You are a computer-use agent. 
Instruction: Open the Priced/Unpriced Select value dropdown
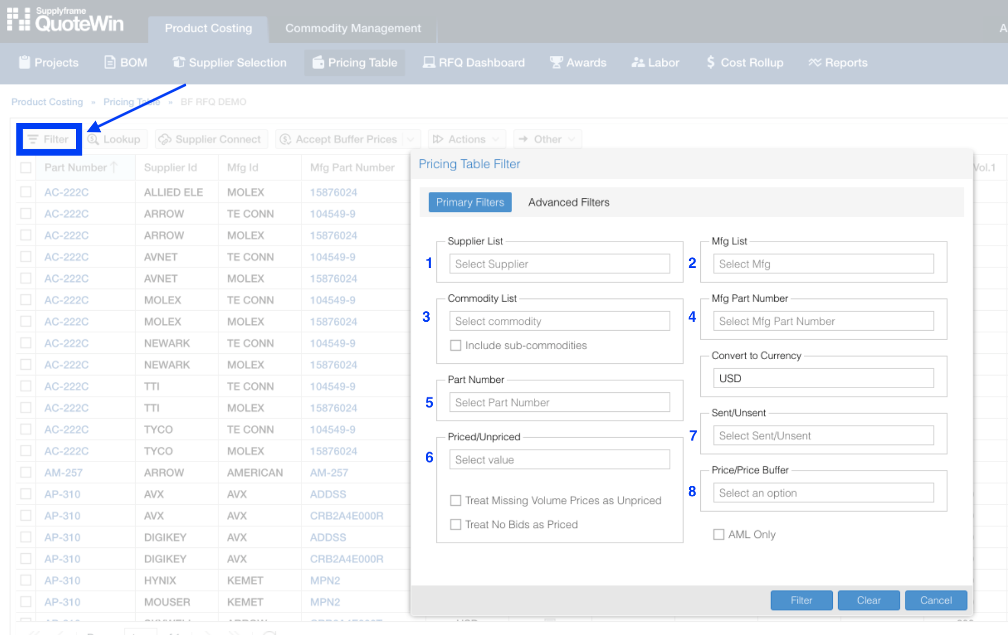click(559, 459)
